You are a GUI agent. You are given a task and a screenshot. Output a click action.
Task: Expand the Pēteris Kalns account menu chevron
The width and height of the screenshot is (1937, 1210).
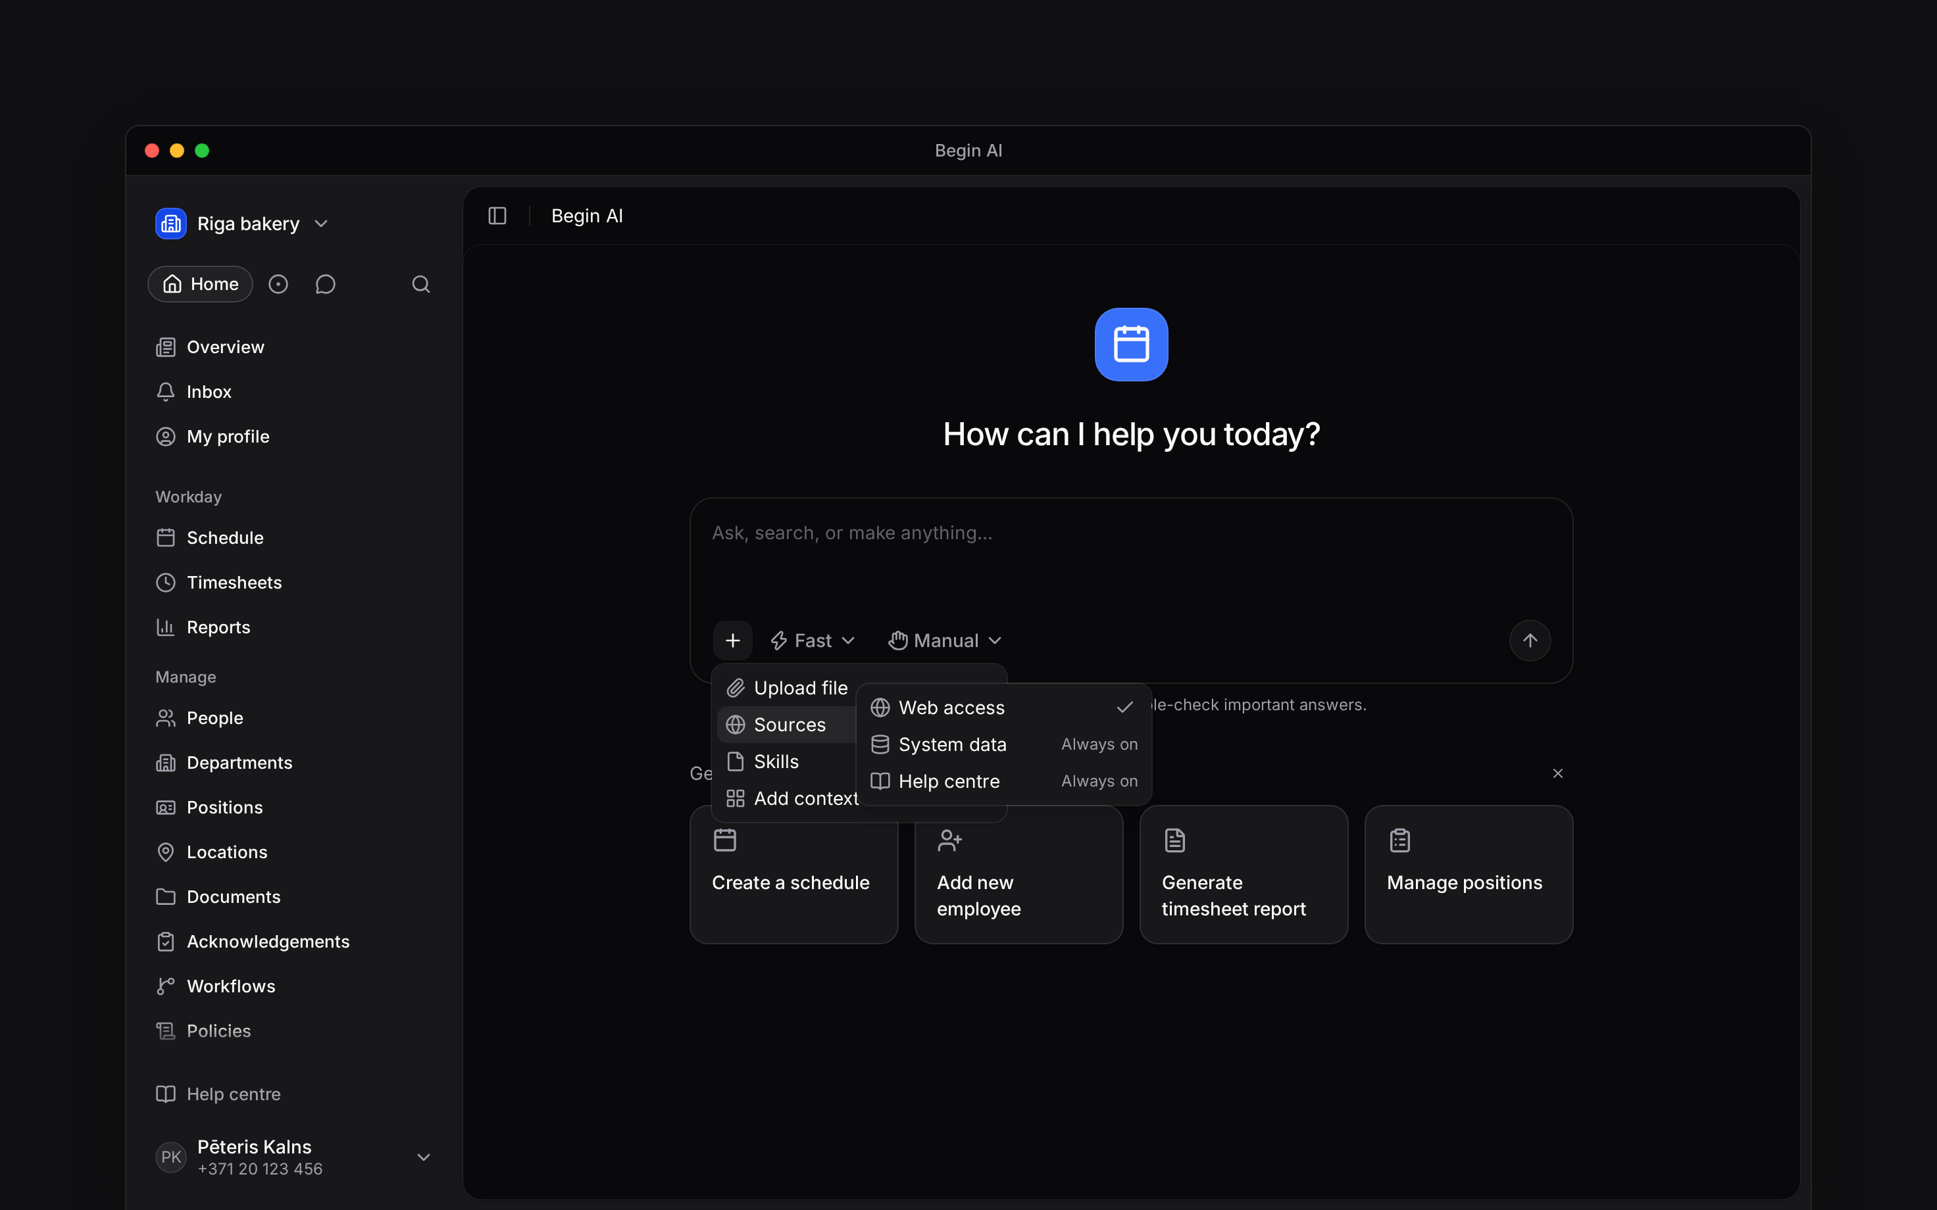coord(424,1157)
